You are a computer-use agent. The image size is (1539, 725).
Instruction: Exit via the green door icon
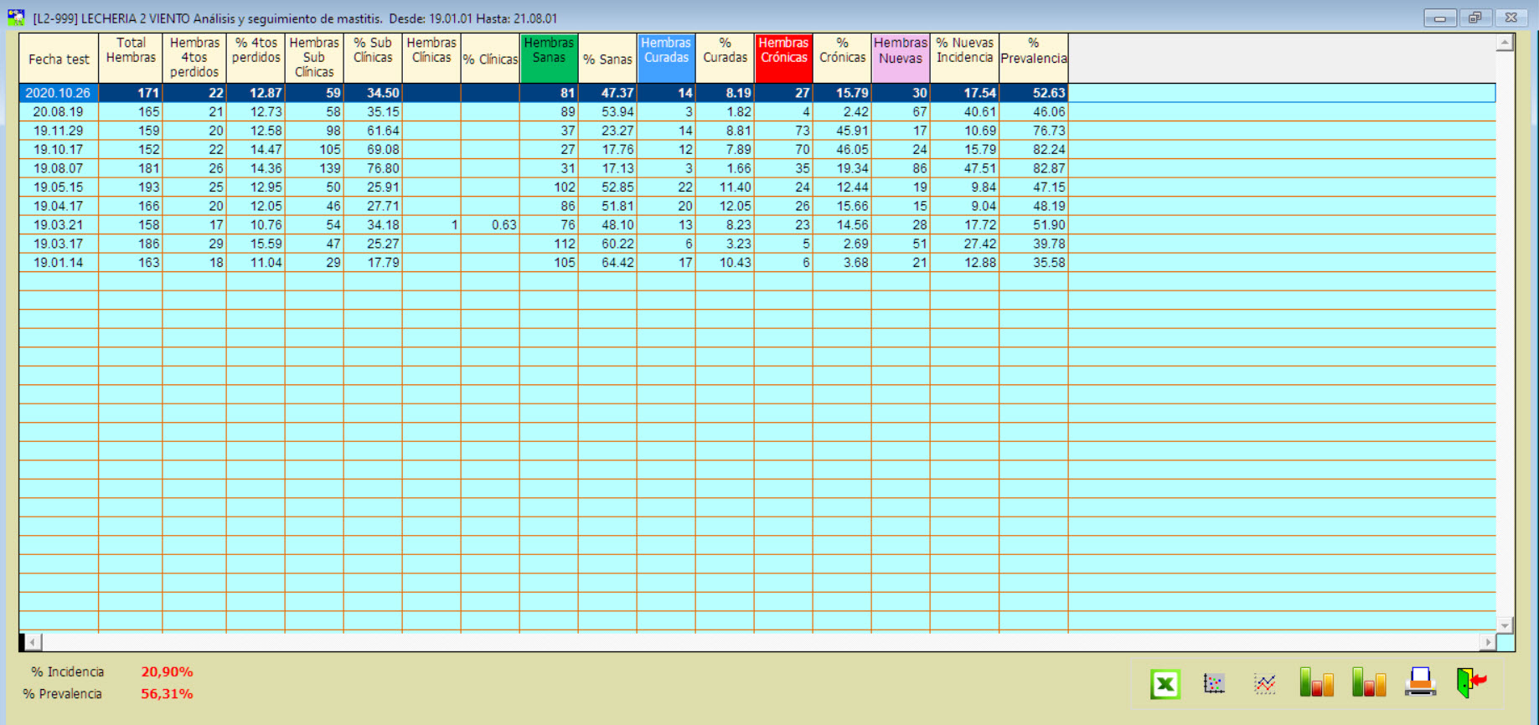pyautogui.click(x=1470, y=682)
